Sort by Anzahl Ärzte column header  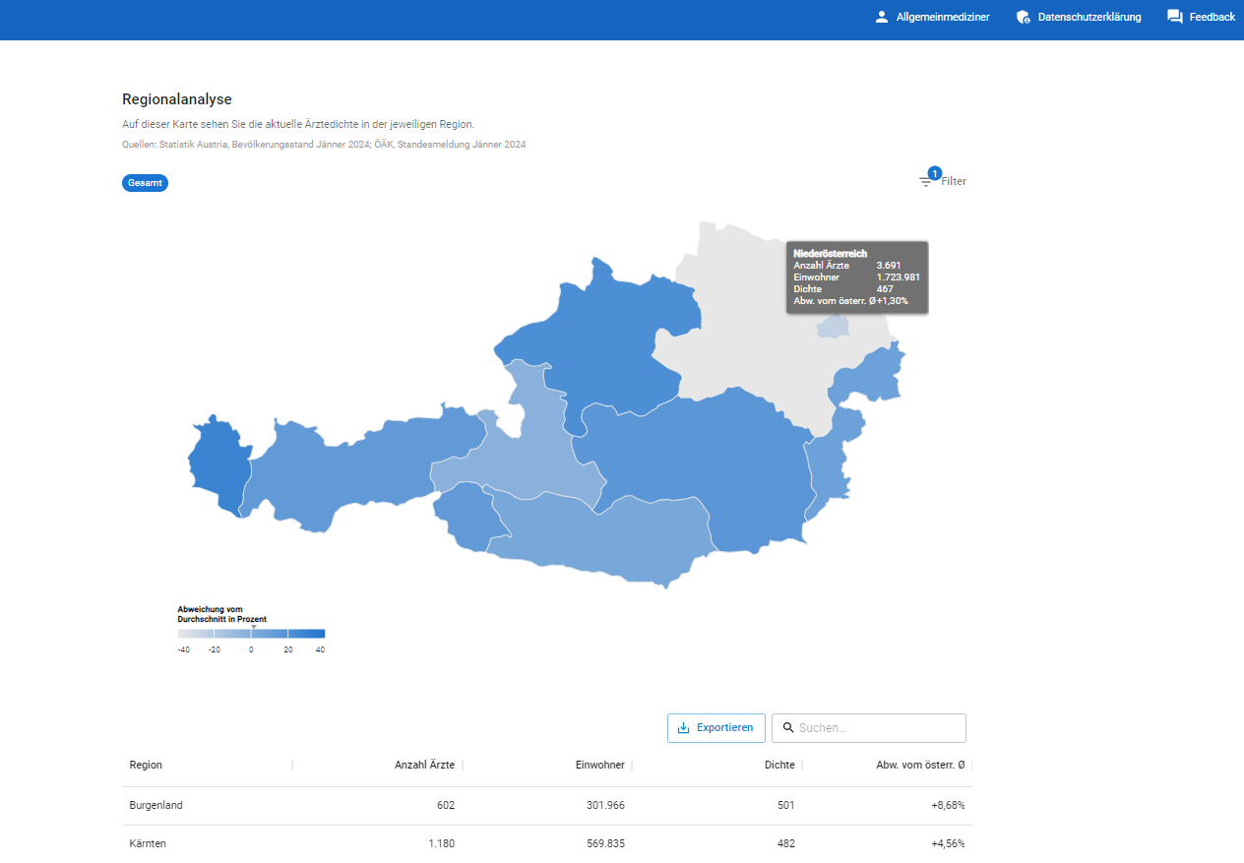pyautogui.click(x=424, y=766)
